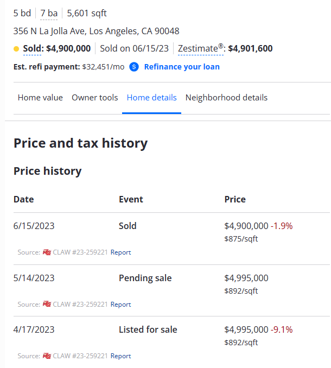Click the yellow Sold status dot
The image size is (331, 368).
pos(16,49)
